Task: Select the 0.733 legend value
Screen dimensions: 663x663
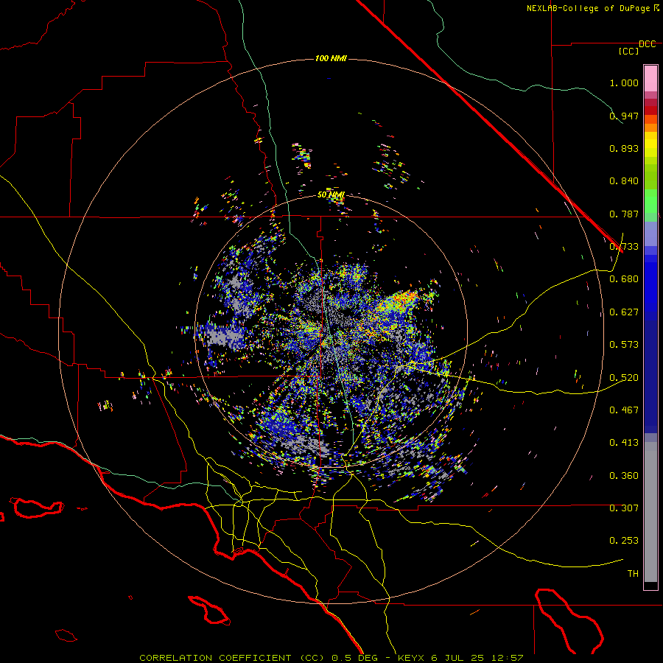Action: pos(624,247)
